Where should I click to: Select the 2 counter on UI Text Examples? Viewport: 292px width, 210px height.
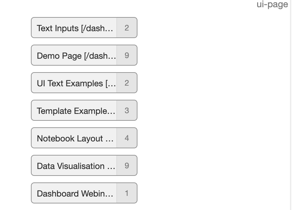pyautogui.click(x=127, y=83)
